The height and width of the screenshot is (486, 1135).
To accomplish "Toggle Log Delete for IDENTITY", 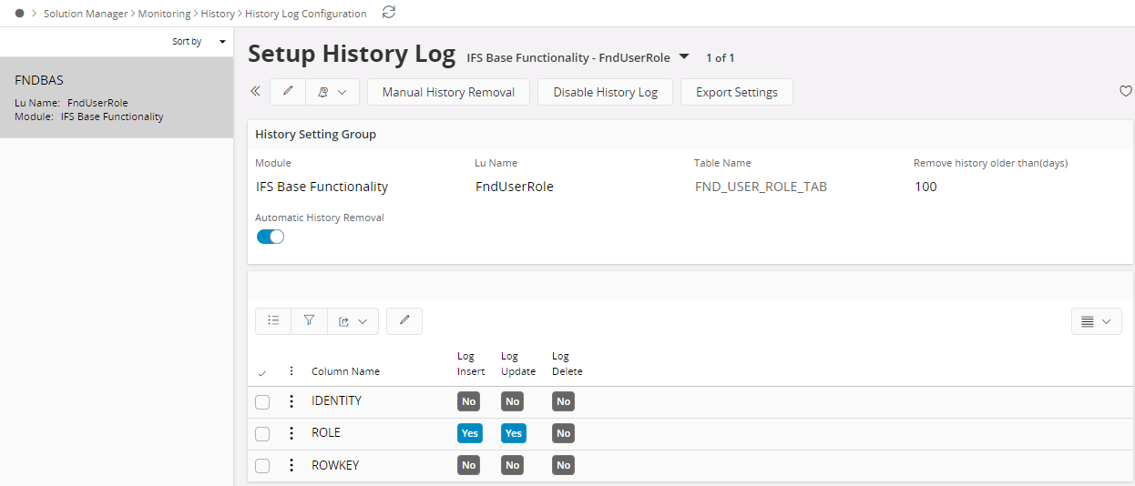I will click(564, 401).
